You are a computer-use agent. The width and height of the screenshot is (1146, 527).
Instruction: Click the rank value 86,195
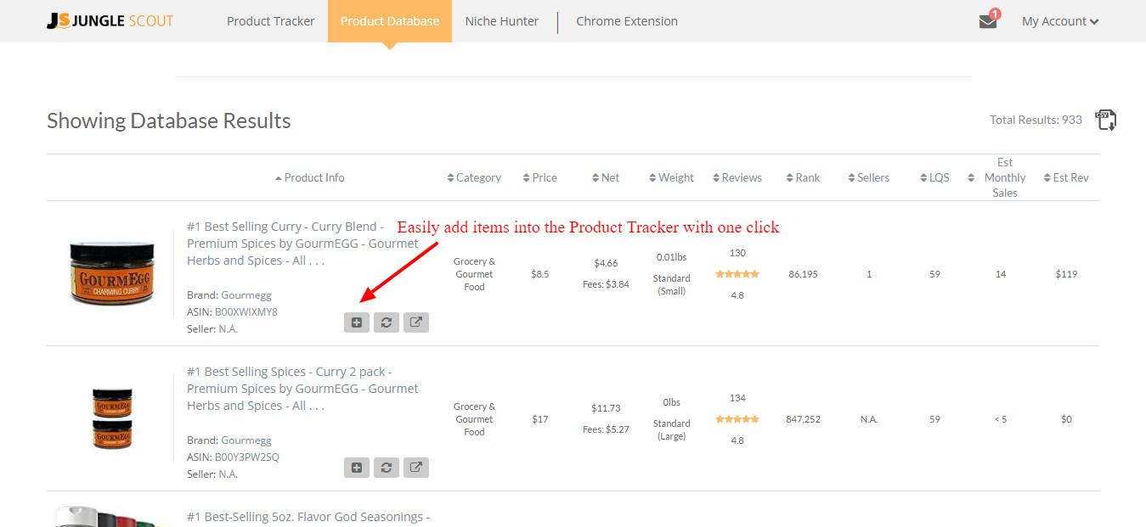click(x=803, y=274)
